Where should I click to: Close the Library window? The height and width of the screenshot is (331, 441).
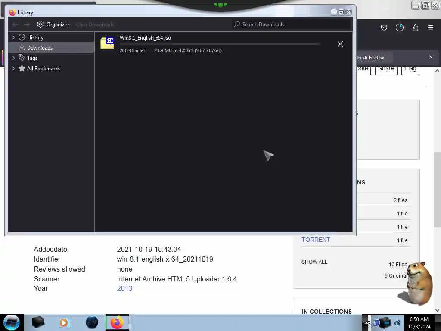[348, 12]
